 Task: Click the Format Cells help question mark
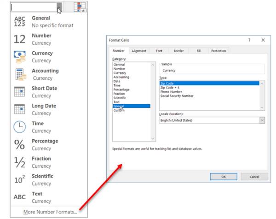point(249,40)
